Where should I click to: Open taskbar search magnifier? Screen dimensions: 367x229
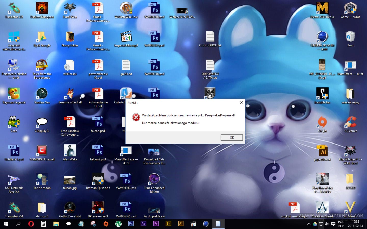pos(18,224)
